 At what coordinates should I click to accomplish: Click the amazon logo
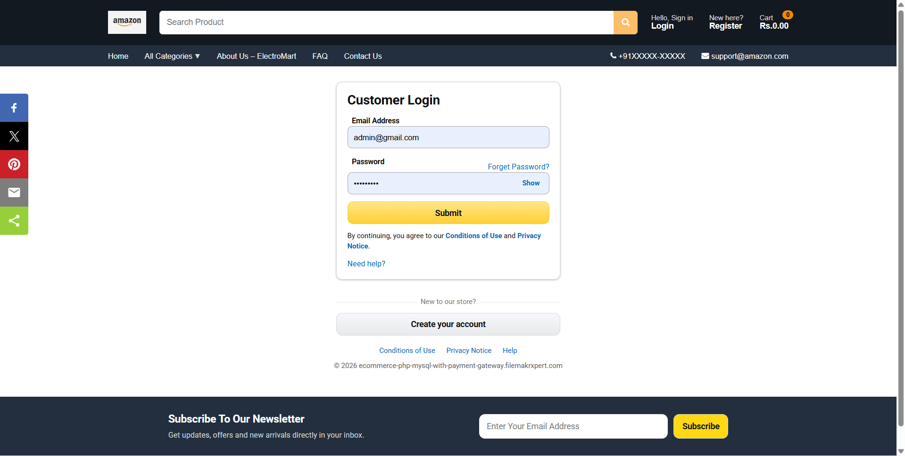click(127, 22)
